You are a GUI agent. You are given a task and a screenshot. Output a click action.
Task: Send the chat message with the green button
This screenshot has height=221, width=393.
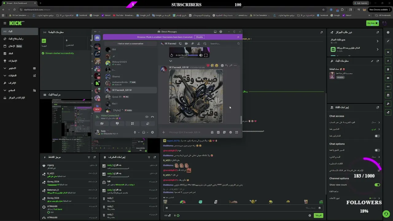318,215
